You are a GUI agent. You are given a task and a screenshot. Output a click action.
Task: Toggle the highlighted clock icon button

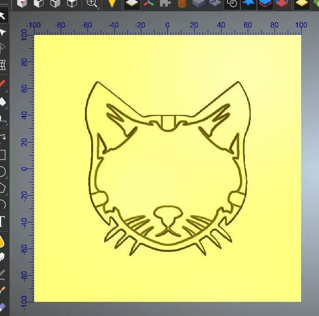[232, 4]
